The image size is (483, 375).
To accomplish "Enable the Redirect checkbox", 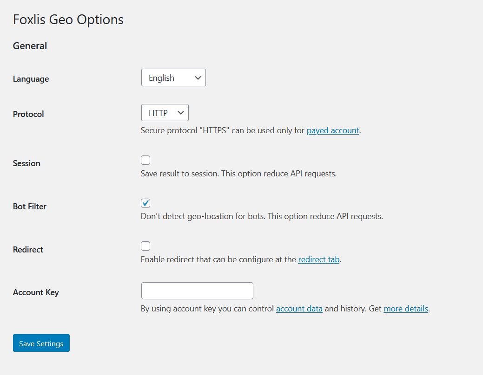I will point(146,246).
